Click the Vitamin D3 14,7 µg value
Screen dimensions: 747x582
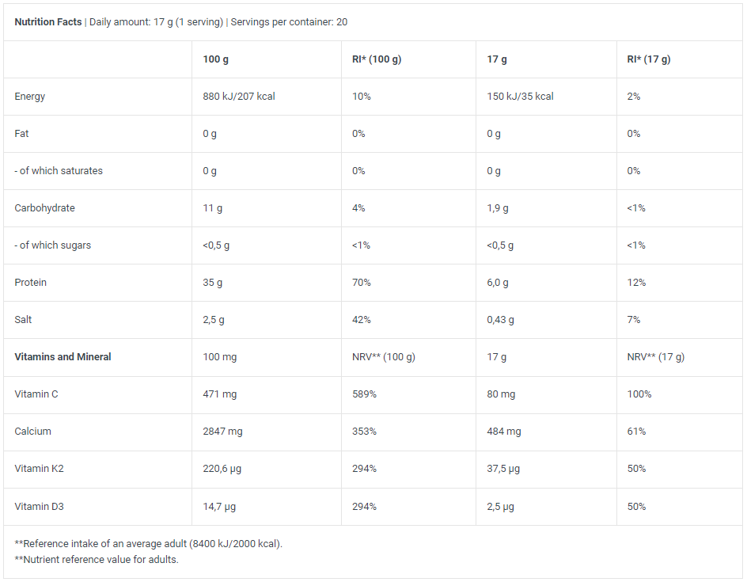pyautogui.click(x=219, y=506)
